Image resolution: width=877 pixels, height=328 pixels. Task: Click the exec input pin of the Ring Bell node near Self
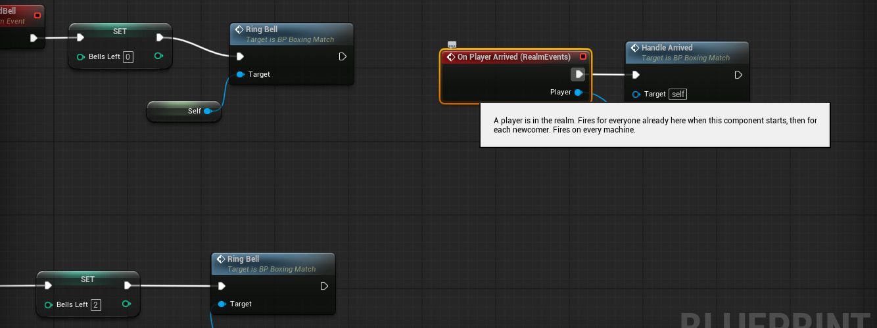click(240, 56)
